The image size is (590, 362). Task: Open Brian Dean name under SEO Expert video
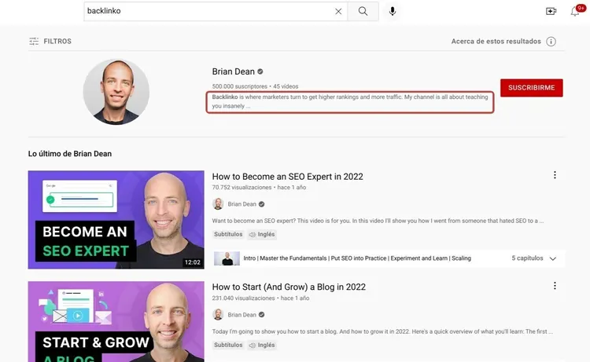point(242,204)
